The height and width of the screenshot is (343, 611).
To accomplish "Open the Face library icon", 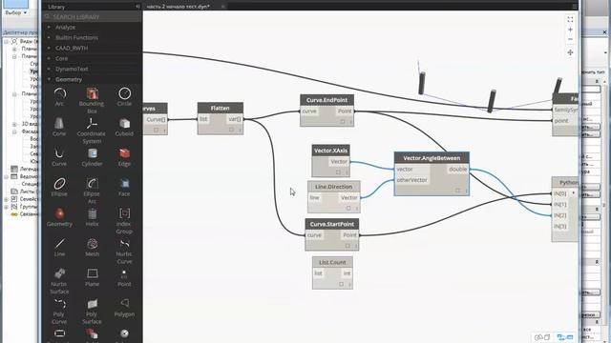I will 124,184.
